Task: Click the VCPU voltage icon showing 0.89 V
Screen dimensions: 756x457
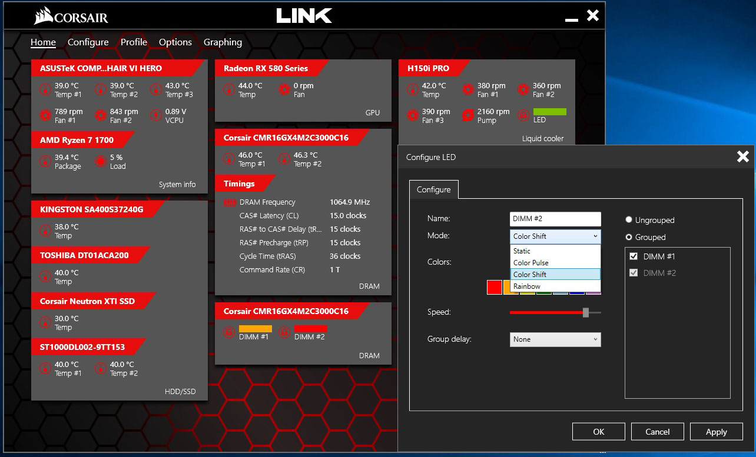Action: (156, 115)
